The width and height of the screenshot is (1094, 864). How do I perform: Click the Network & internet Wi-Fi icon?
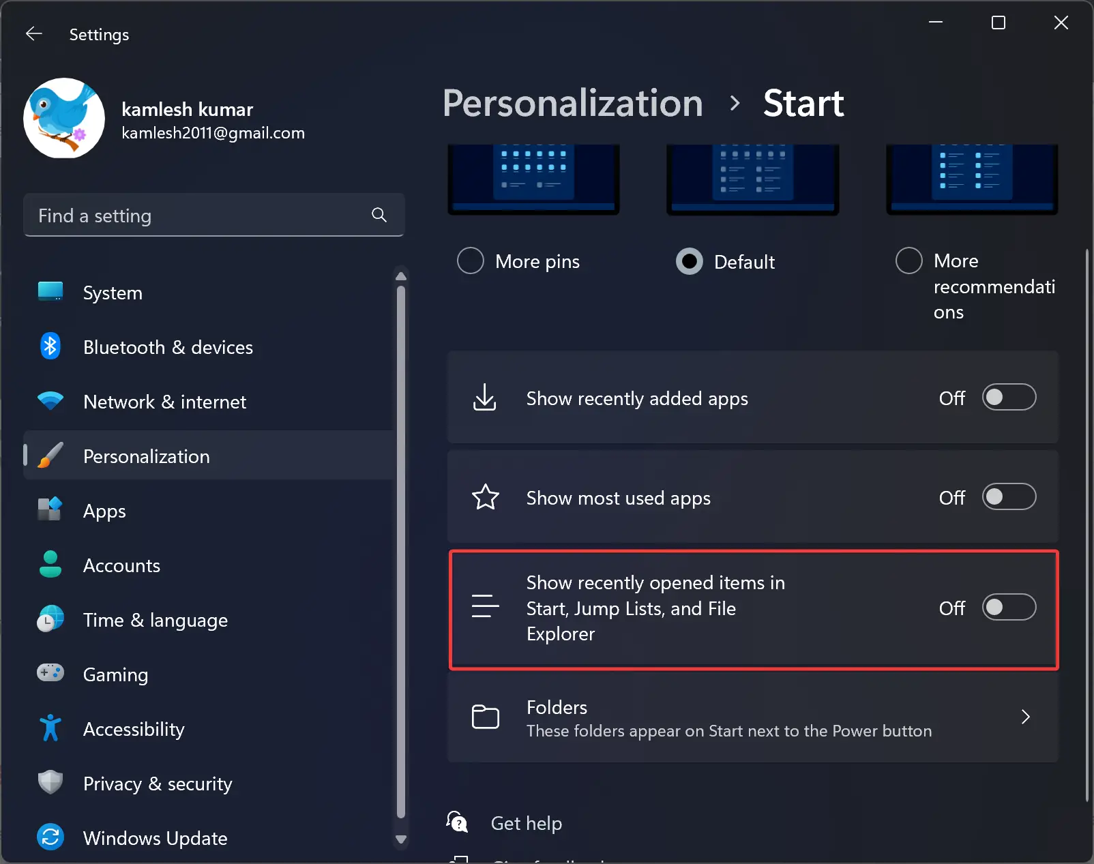(x=50, y=401)
